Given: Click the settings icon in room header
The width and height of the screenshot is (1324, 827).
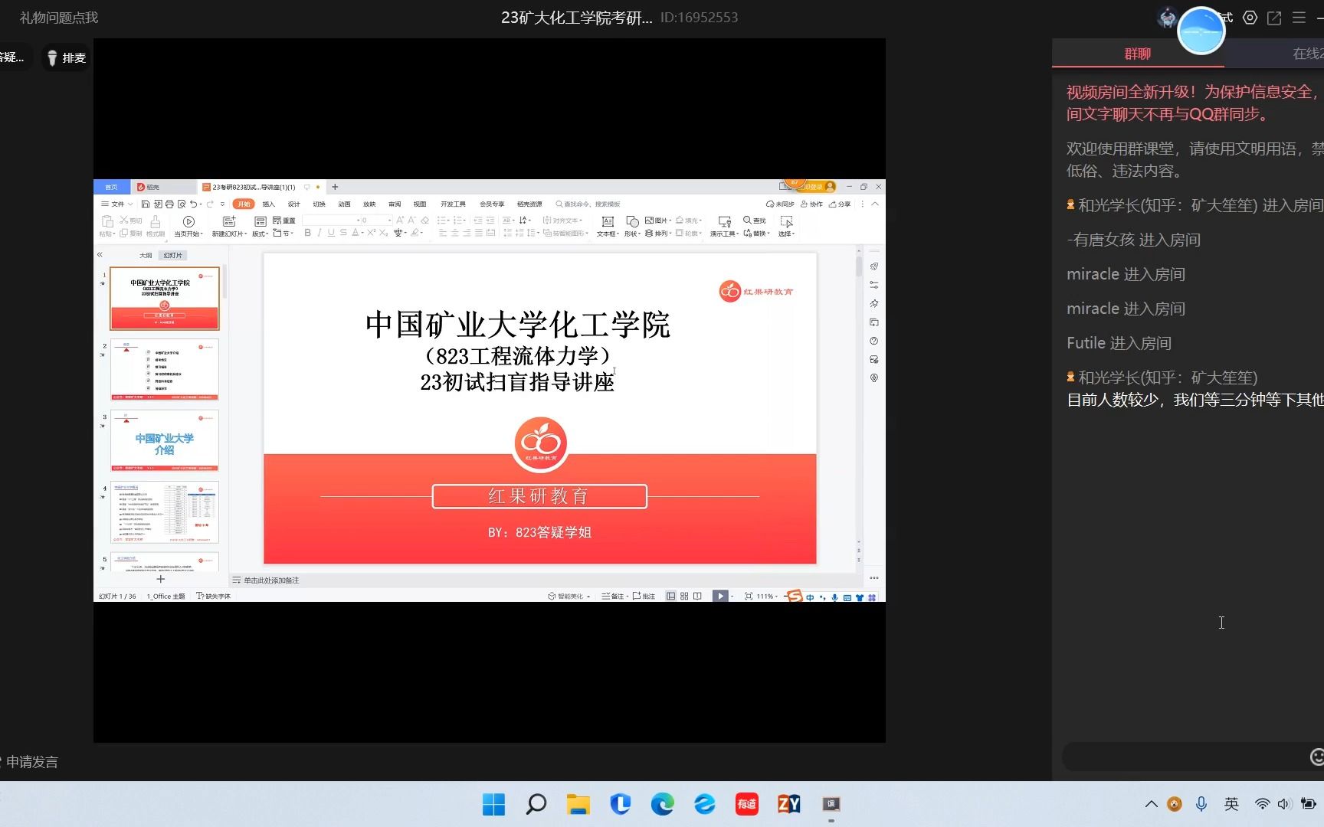Looking at the screenshot, I should tap(1250, 18).
